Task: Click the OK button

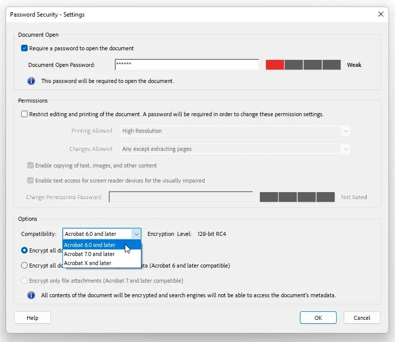Action: pos(318,318)
